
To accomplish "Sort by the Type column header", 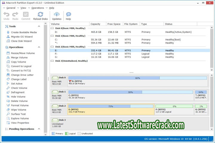I will click(x=152, y=24).
